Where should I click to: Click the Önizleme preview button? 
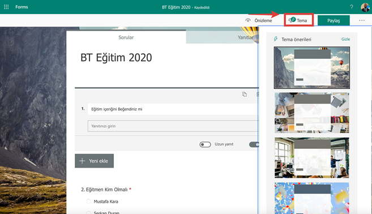[259, 20]
